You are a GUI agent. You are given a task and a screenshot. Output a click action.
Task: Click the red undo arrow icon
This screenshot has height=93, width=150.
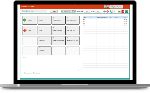click(x=123, y=12)
